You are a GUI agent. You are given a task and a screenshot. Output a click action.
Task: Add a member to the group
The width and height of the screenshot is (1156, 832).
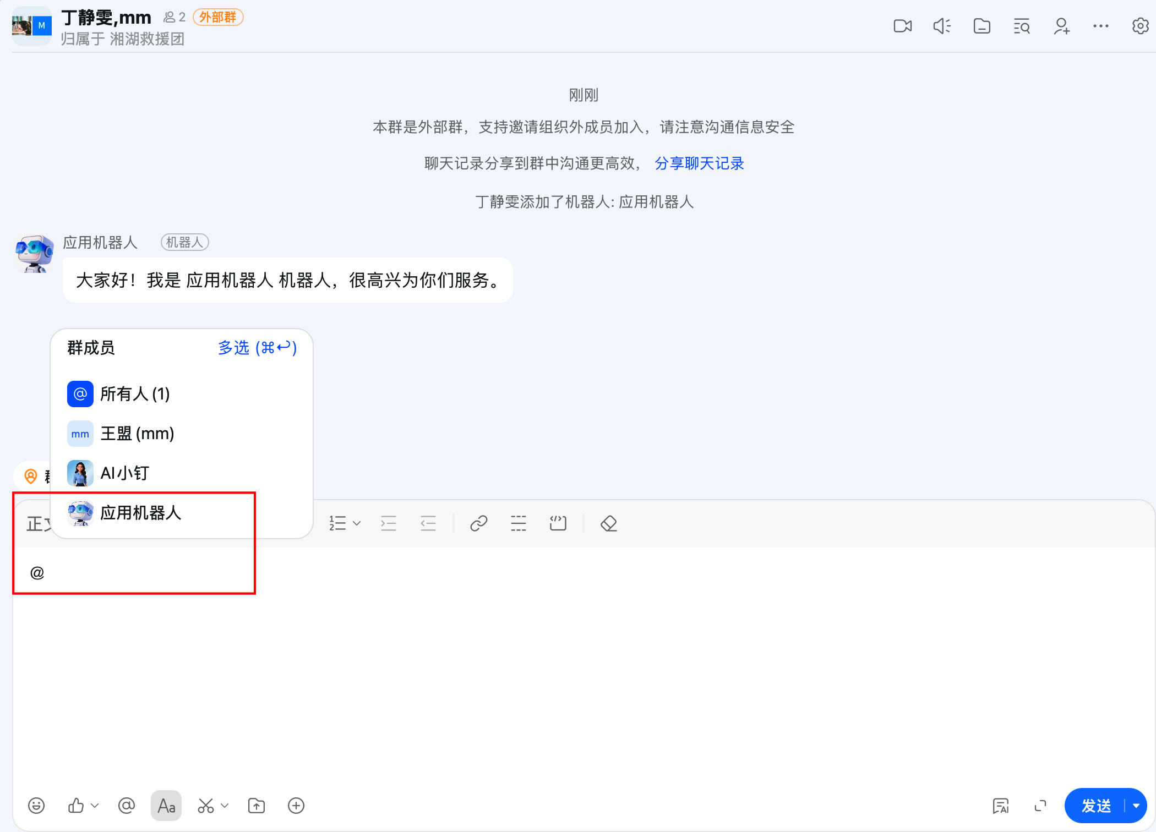pyautogui.click(x=1061, y=26)
